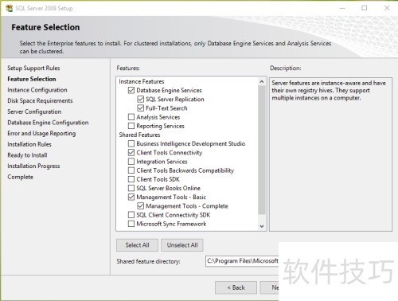Check SQL Server Books Online
398x301 pixels.
pyautogui.click(x=131, y=188)
